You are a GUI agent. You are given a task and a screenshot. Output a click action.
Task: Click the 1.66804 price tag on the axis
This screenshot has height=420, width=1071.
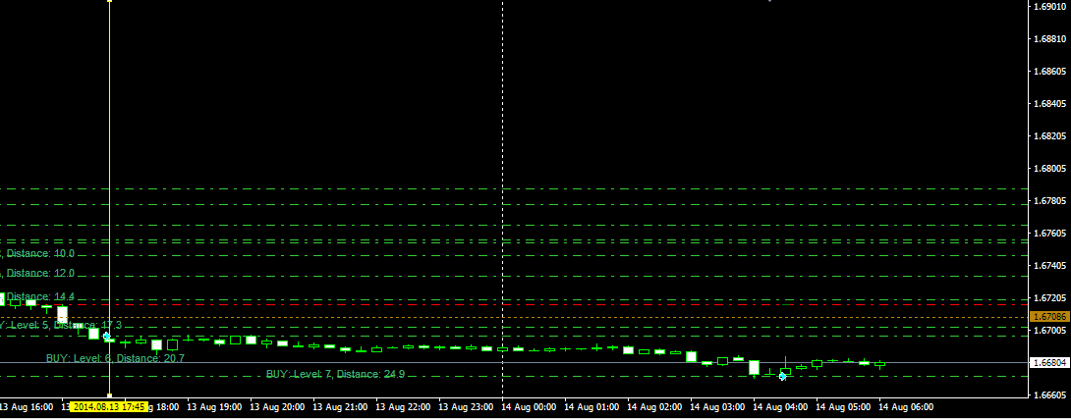(x=1048, y=362)
